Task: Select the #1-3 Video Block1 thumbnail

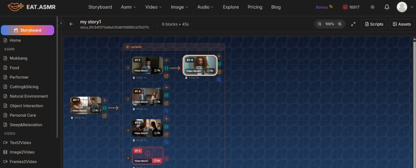Action: tap(147, 128)
